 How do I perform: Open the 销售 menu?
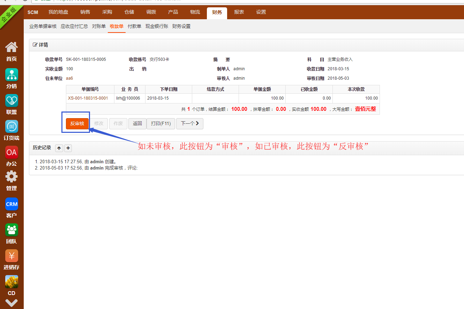85,12
